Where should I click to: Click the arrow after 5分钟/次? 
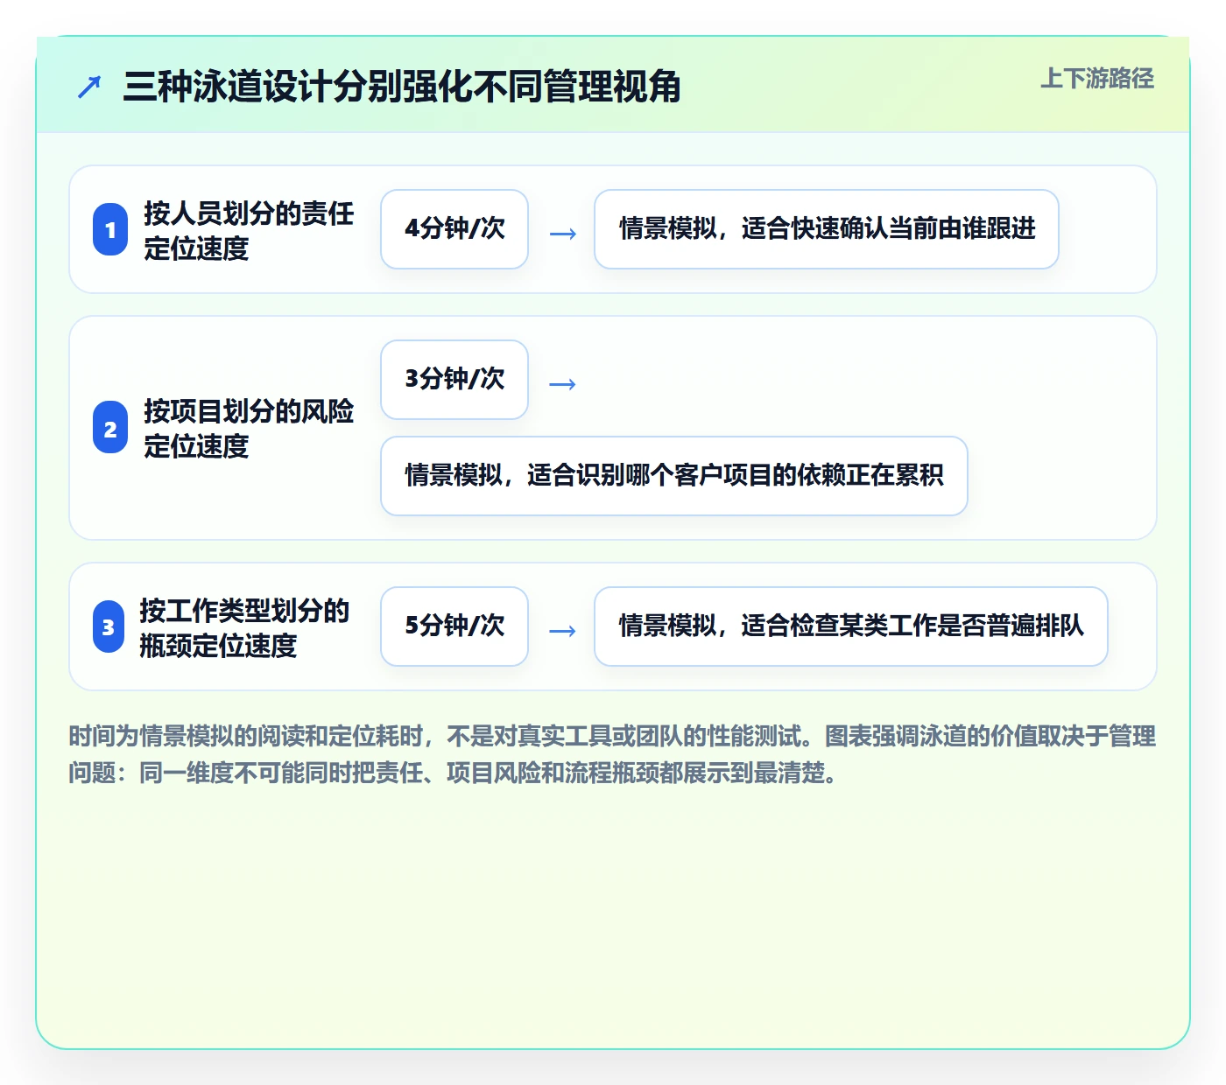pyautogui.click(x=562, y=631)
